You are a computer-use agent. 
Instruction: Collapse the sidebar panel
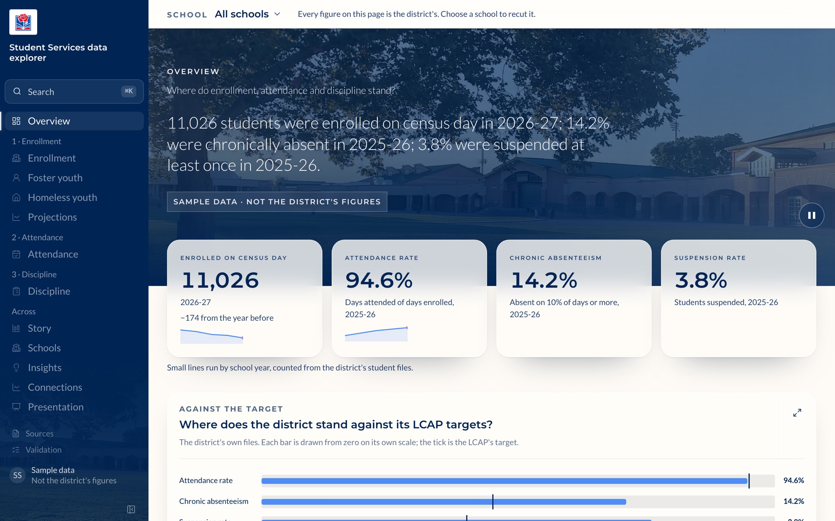(x=131, y=509)
